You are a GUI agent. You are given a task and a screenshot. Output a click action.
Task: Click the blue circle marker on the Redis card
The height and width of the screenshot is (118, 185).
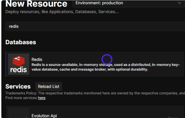click(x=107, y=59)
